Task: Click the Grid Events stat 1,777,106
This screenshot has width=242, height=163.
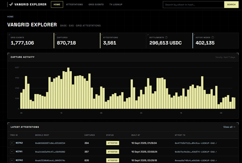Action: pos(22,43)
